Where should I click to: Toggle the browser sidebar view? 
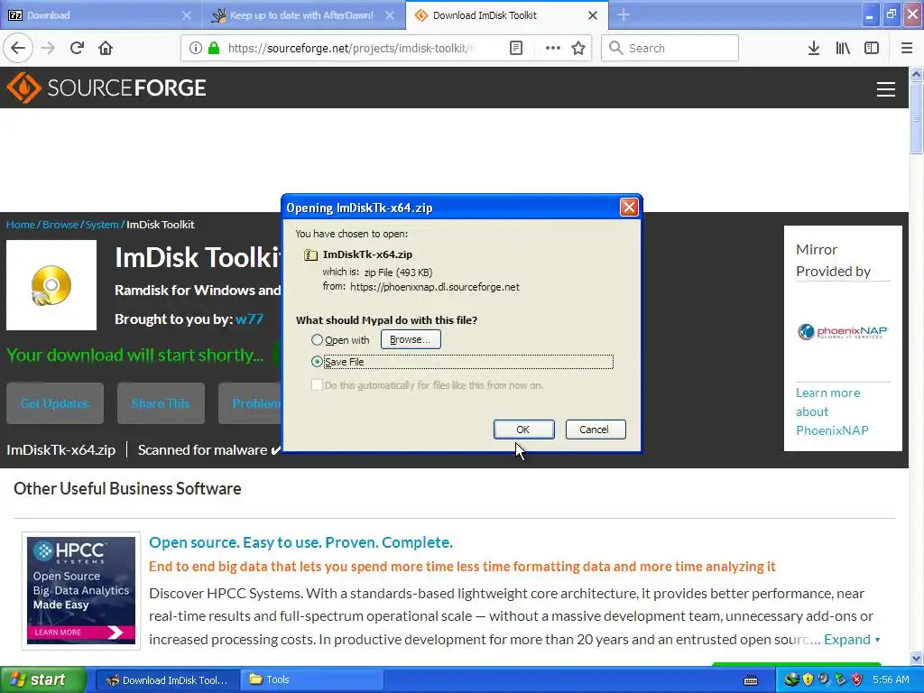pos(872,48)
